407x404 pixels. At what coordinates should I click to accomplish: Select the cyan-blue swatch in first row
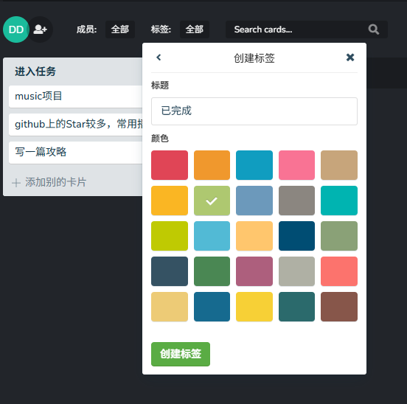pos(254,165)
